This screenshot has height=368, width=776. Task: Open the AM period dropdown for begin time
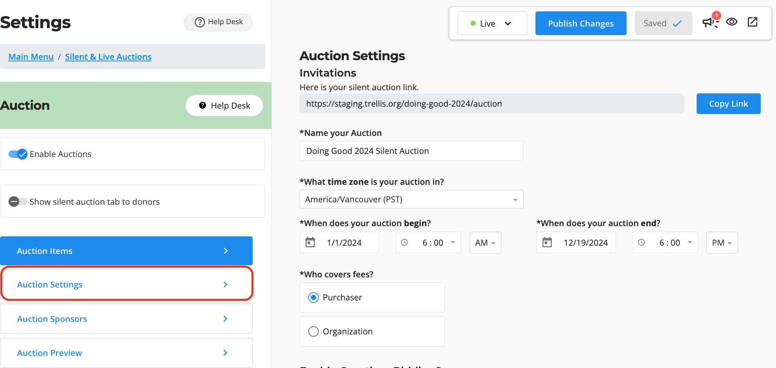[485, 243]
